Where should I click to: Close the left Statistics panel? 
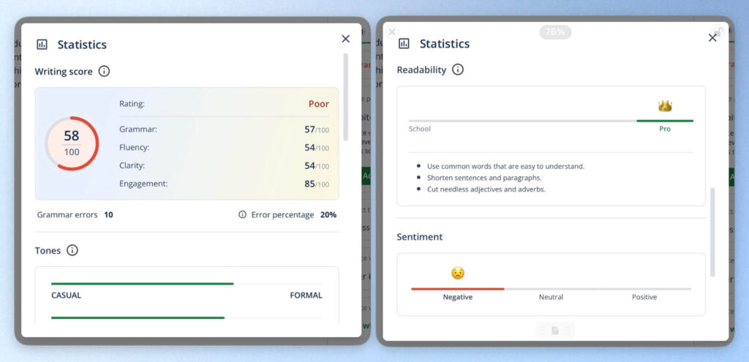pos(346,39)
